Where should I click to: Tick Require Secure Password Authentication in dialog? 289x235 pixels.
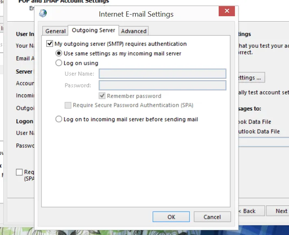click(68, 105)
